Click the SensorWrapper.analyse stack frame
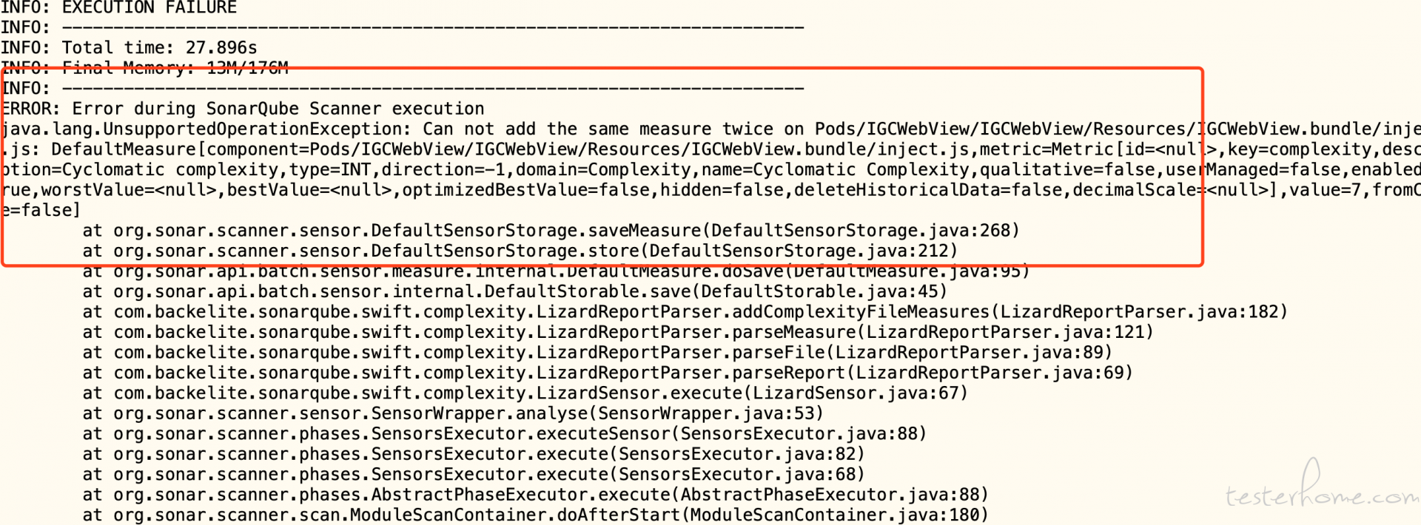The width and height of the screenshot is (1421, 525). click(453, 414)
